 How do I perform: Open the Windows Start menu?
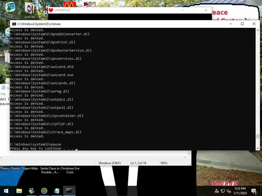click(6, 191)
